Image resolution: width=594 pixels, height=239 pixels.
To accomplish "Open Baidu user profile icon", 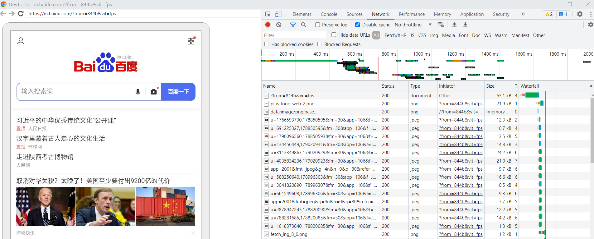I will (x=21, y=41).
